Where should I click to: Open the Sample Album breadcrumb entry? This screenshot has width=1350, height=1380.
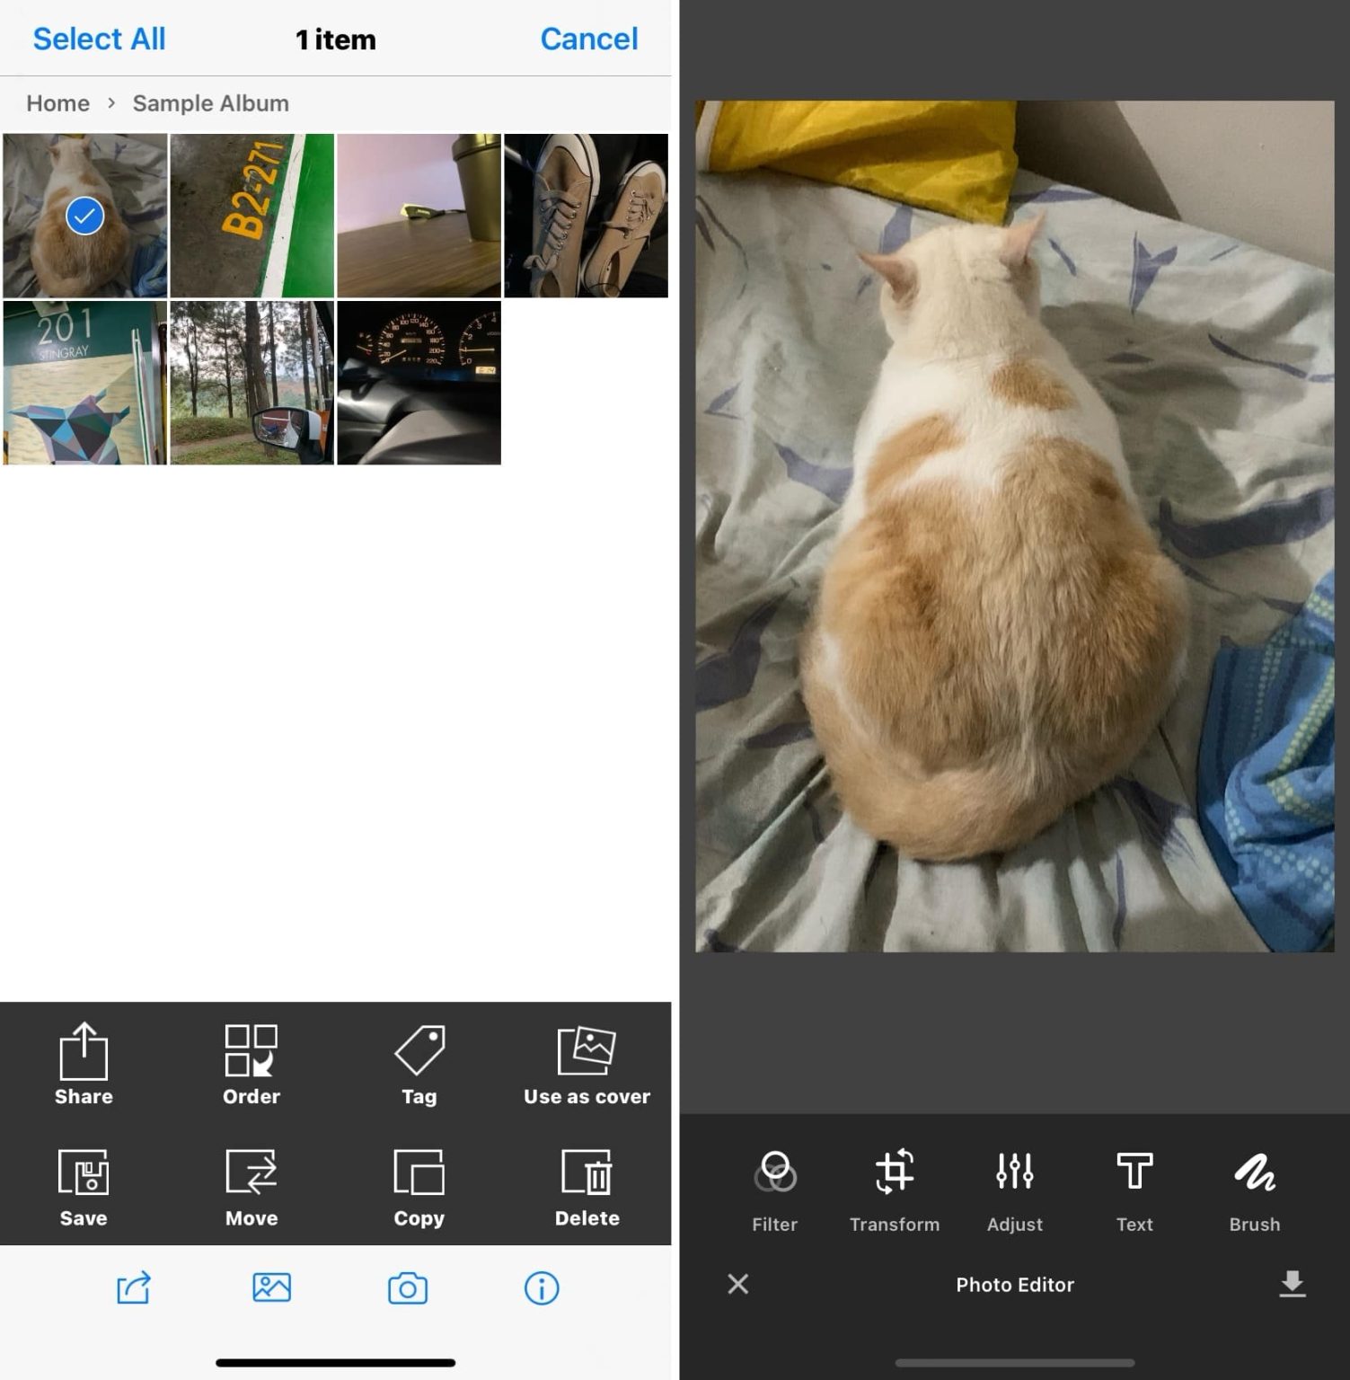[x=209, y=102]
